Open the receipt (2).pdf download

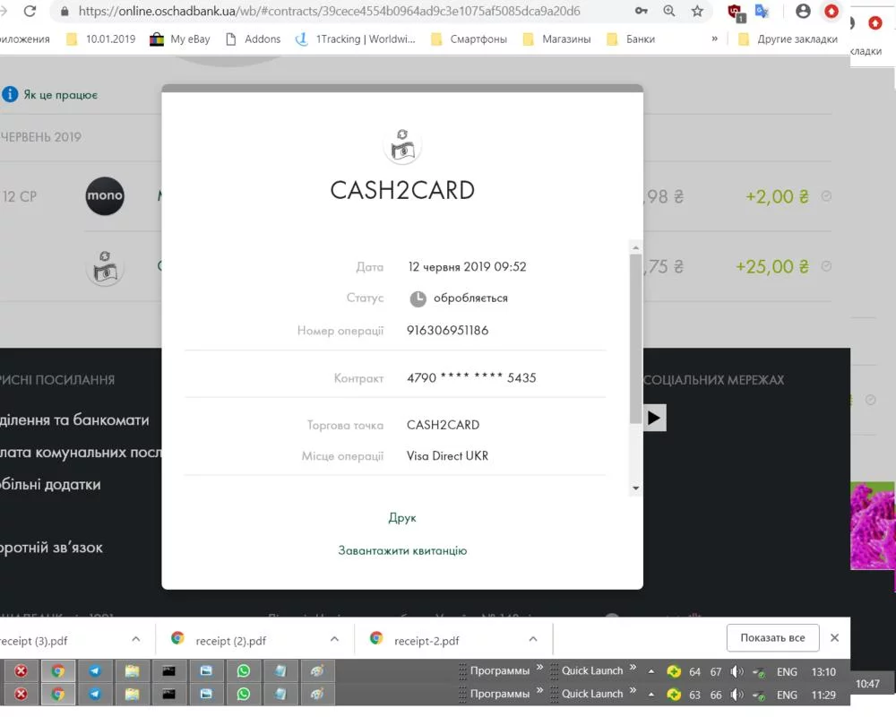click(x=230, y=641)
